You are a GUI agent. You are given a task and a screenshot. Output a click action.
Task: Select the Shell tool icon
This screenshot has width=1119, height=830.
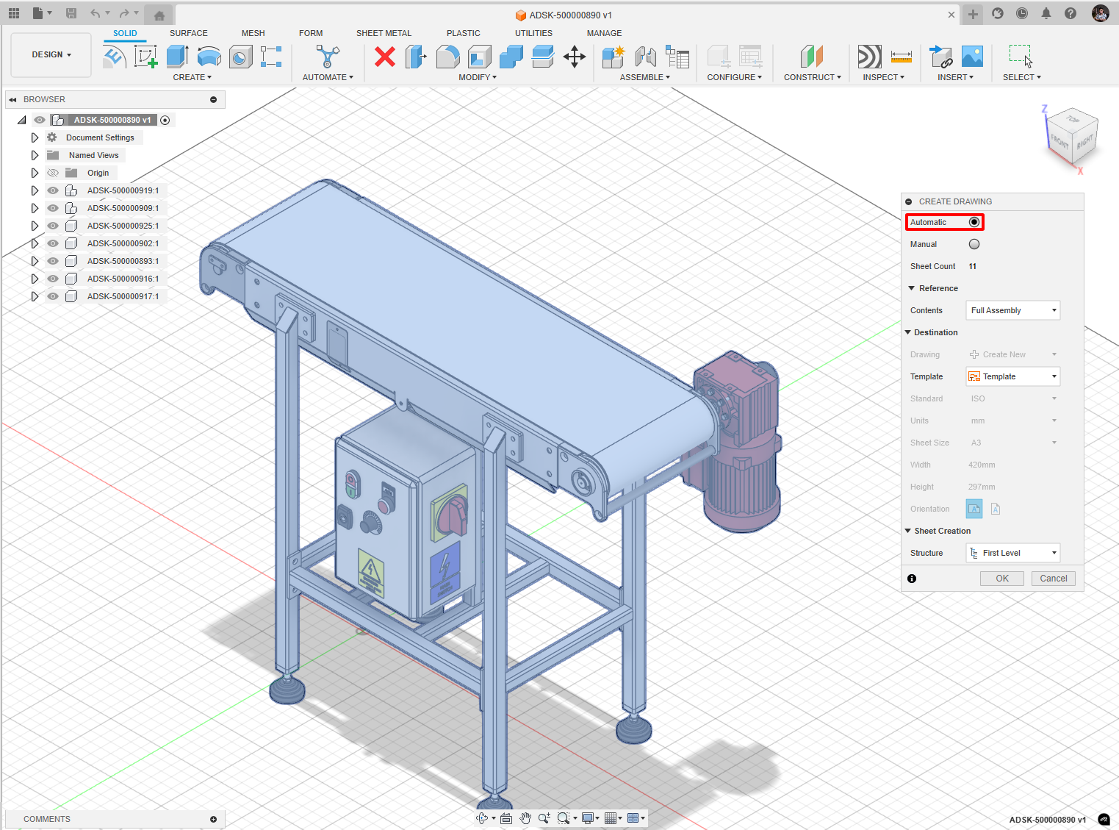pyautogui.click(x=479, y=57)
